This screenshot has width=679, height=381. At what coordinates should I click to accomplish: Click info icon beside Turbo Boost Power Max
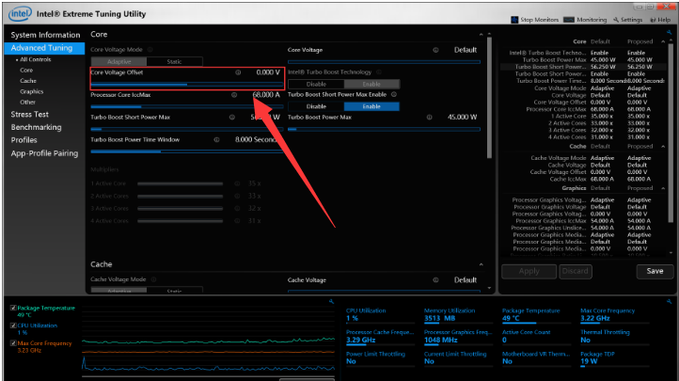(x=429, y=117)
